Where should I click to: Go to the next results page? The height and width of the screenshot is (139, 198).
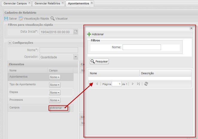point(132,84)
